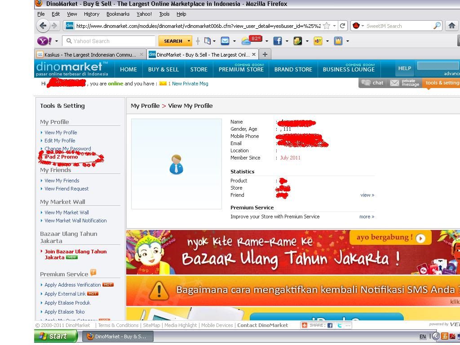The image size is (460, 345).
Task: Go to BUY & SELL in navigation
Action: point(164,70)
